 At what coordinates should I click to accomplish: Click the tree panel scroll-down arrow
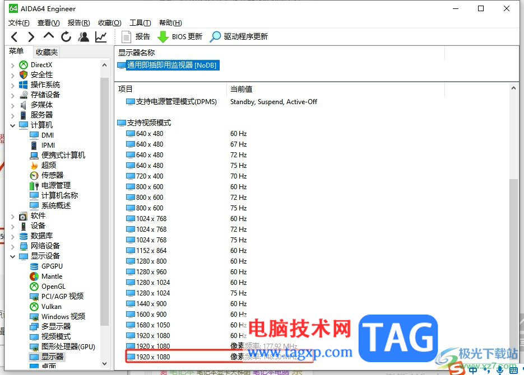[x=105, y=364]
